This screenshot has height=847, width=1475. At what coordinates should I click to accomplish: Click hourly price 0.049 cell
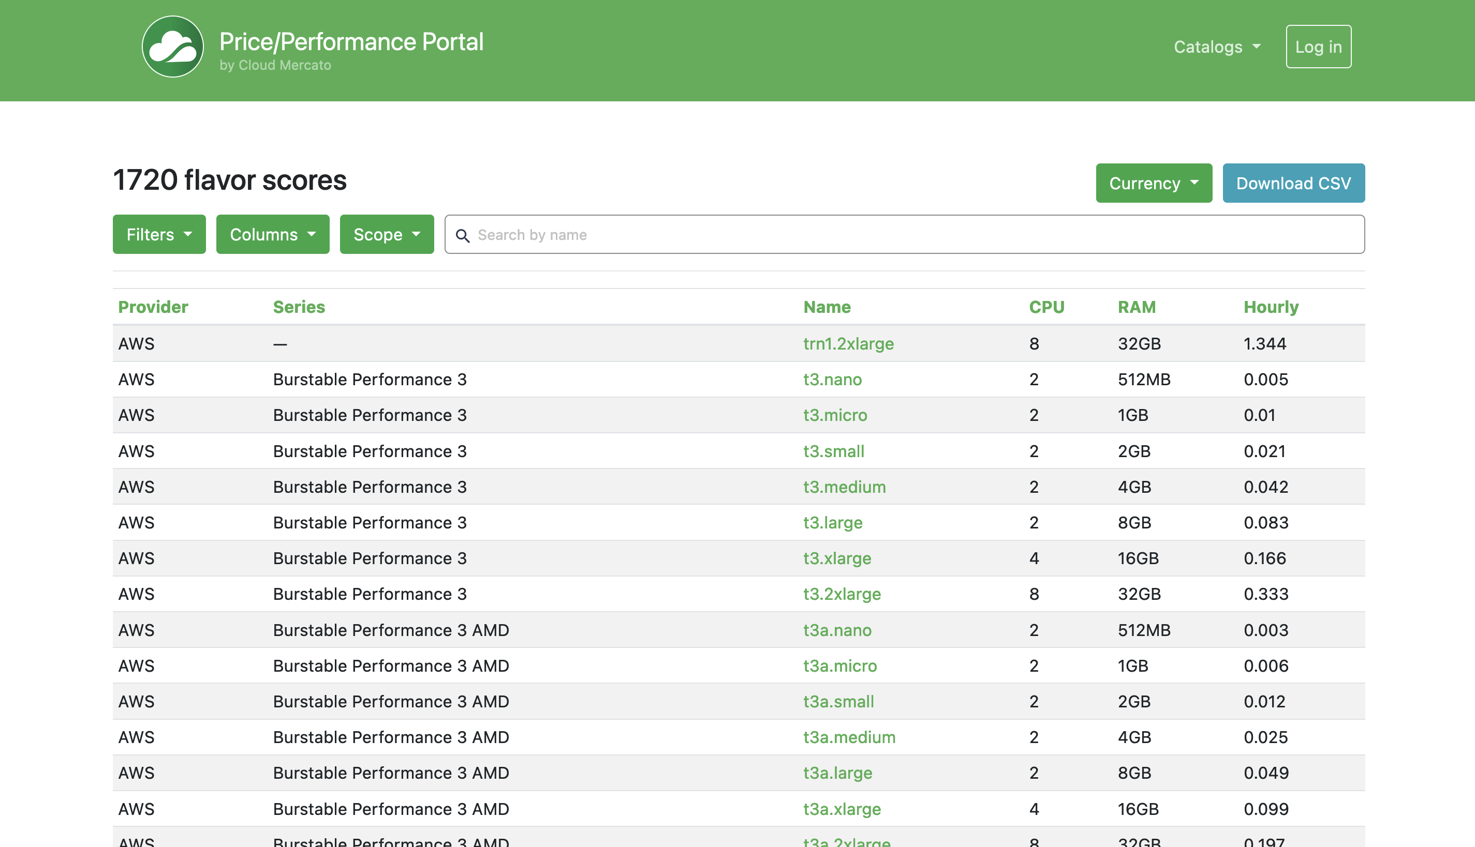click(1266, 773)
